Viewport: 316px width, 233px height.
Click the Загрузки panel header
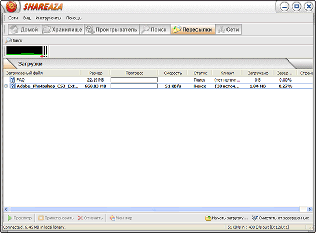[x=30, y=64]
